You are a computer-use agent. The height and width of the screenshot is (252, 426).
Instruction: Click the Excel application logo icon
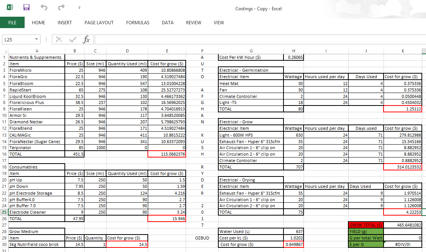(10, 7)
